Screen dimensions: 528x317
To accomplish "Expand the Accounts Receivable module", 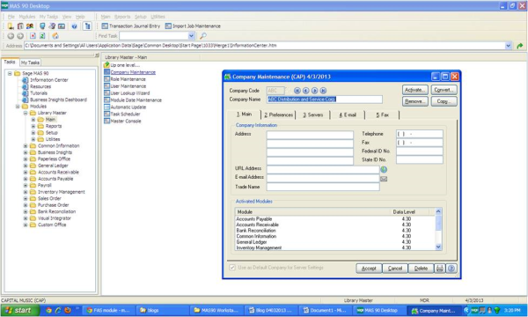I will 26,172.
